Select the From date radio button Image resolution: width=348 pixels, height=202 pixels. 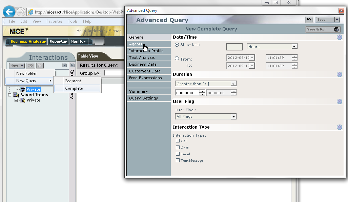tap(177, 58)
